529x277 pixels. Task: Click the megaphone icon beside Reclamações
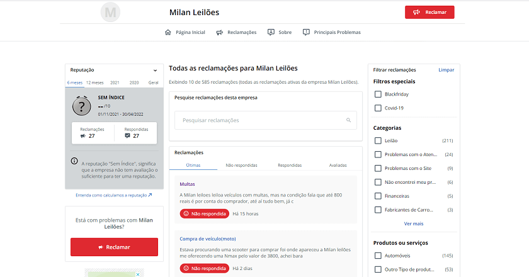click(x=219, y=32)
